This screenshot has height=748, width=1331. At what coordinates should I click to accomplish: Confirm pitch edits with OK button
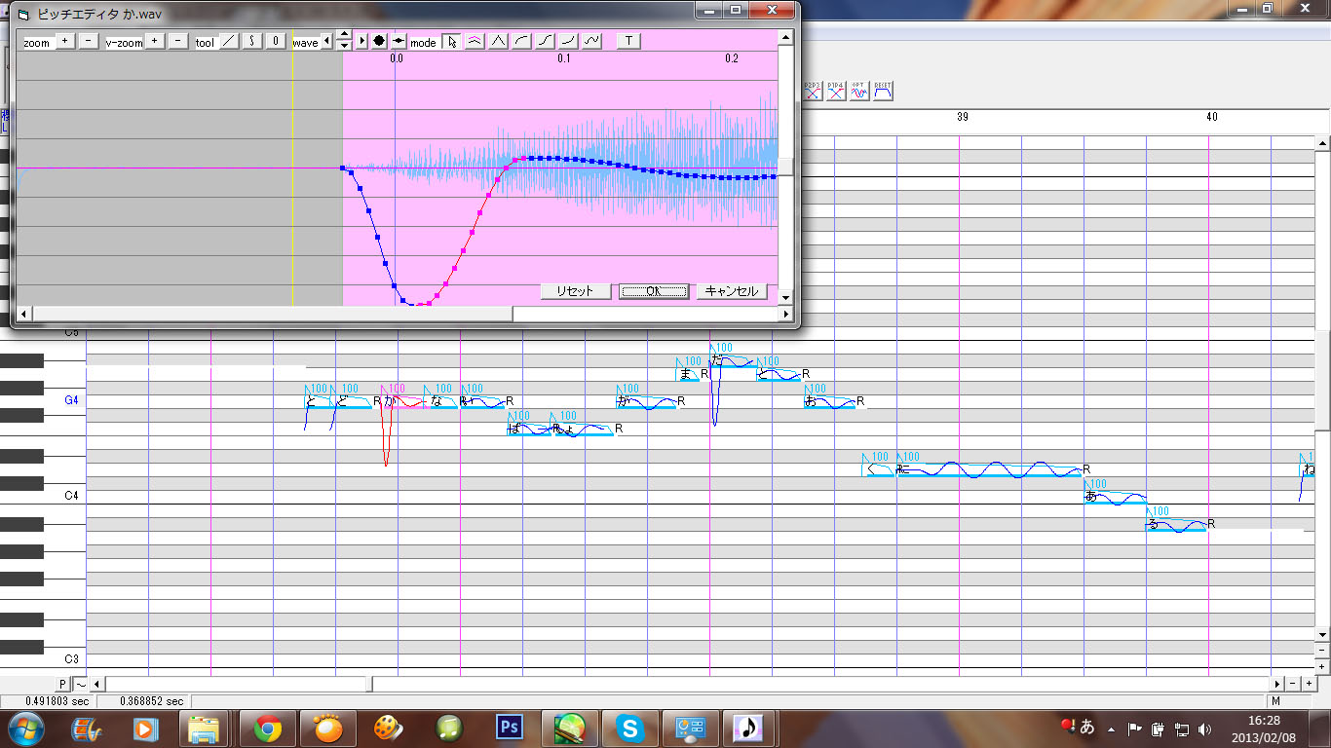[x=653, y=291]
